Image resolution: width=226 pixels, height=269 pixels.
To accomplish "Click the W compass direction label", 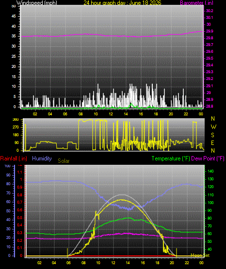I will pyautogui.click(x=213, y=127).
